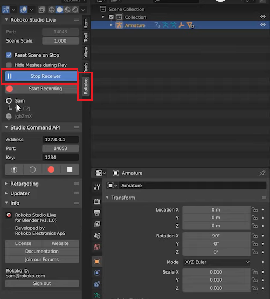The image size is (270, 299).
Task: Open the View sidebar tab
Action: [x=86, y=52]
